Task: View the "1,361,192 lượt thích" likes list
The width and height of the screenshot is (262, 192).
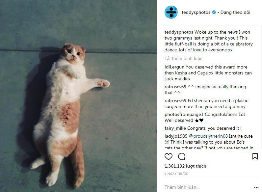Action: tap(185, 166)
